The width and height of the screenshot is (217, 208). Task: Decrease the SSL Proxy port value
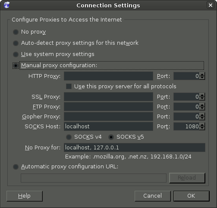click(202, 98)
